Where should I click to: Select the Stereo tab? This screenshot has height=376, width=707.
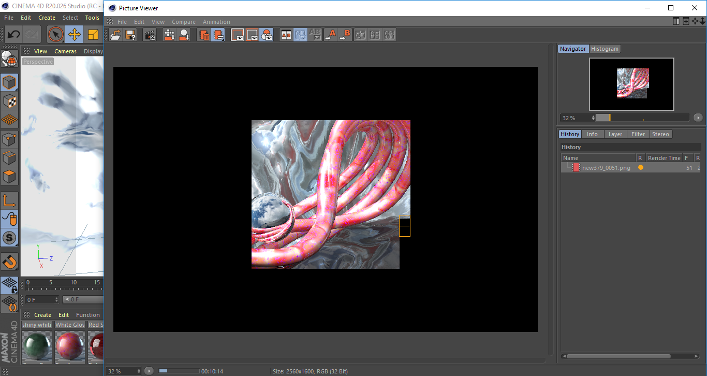(x=660, y=134)
